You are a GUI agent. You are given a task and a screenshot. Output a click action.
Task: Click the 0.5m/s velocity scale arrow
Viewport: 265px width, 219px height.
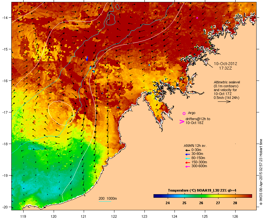(x=224, y=101)
